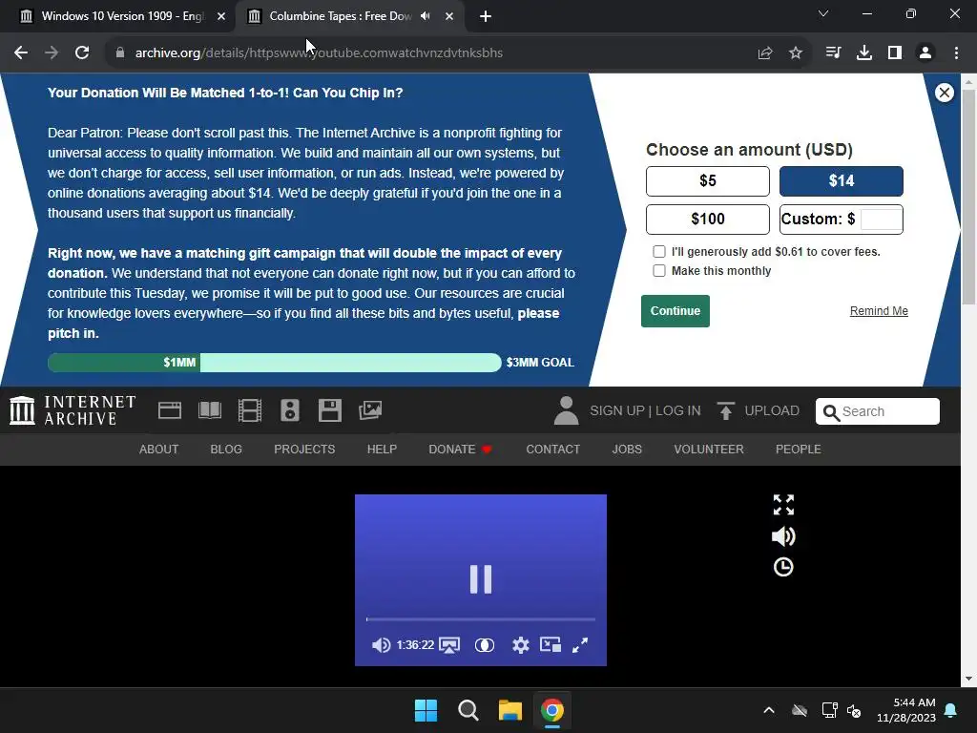Viewport: 977px width, 733px height.
Task: Click the address bar URL
Action: 319,53
